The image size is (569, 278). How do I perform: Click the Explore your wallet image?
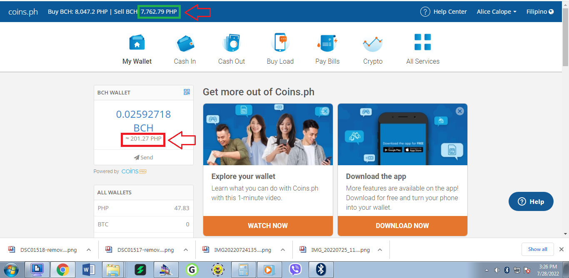pos(268,134)
